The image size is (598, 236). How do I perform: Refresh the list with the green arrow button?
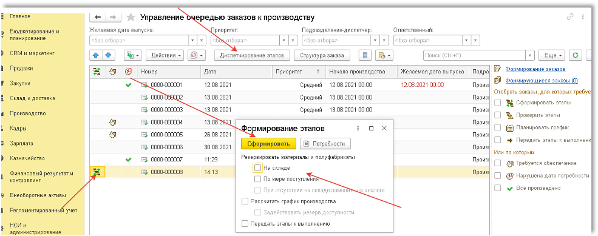[x=575, y=55]
